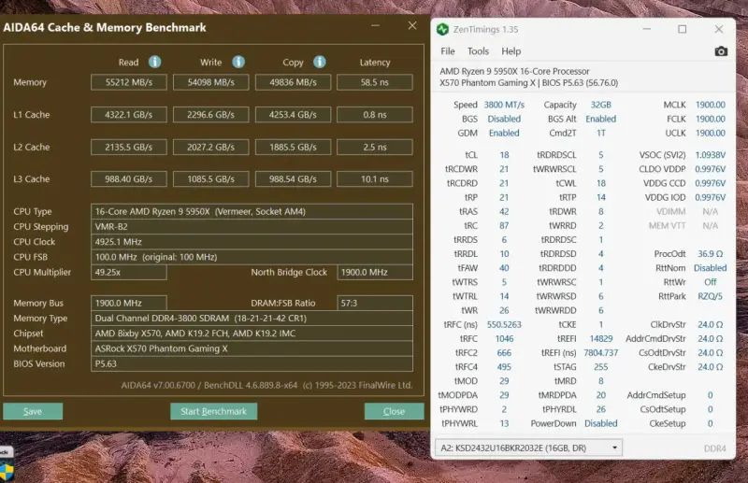Minimize the ZenTimings window
748x483 pixels.
pyautogui.click(x=646, y=29)
